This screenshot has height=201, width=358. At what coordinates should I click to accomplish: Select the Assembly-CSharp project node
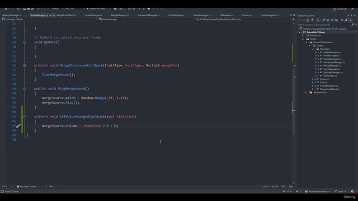[x=315, y=32]
